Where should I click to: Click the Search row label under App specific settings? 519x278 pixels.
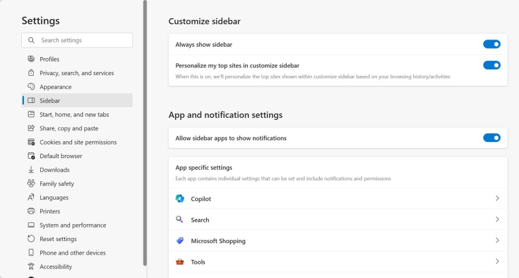pyautogui.click(x=200, y=220)
